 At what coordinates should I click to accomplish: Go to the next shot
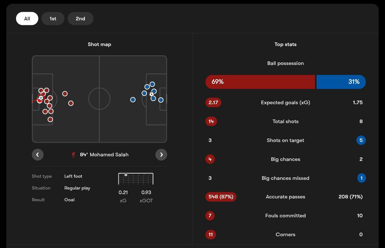click(x=161, y=155)
